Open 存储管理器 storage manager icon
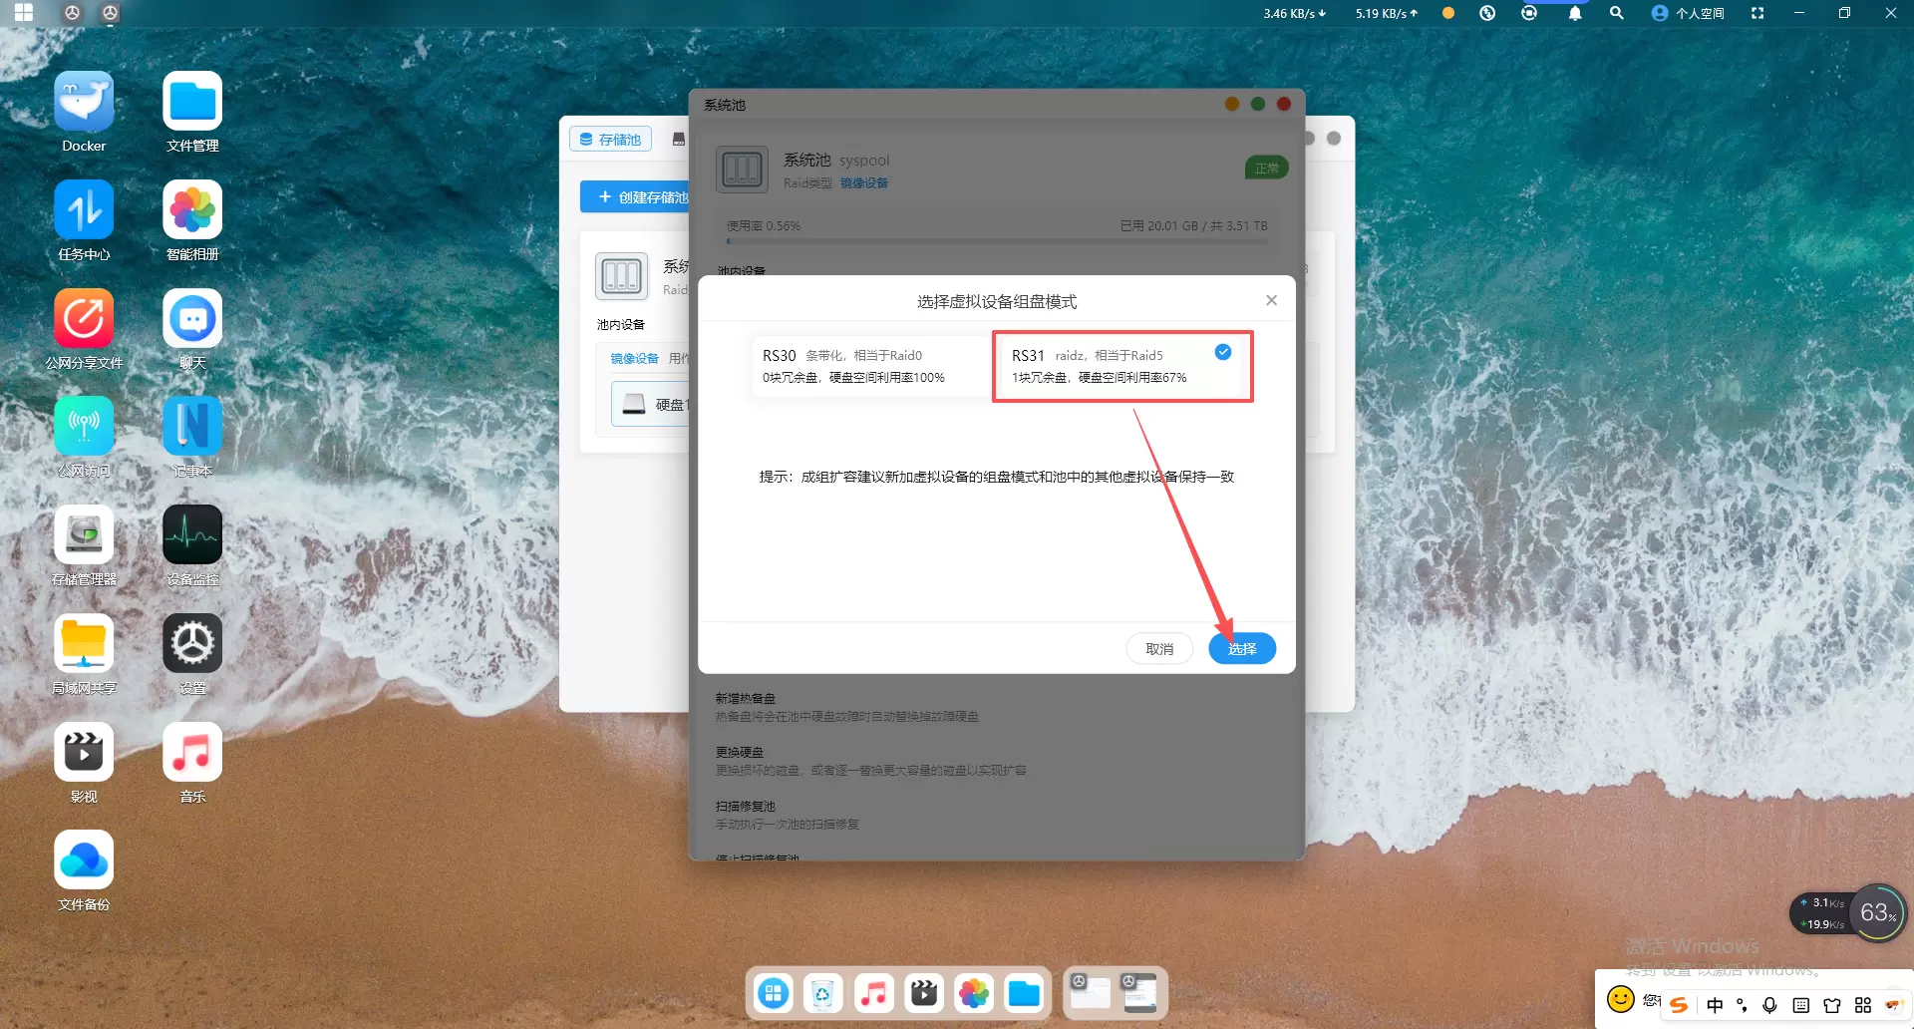 (x=84, y=535)
